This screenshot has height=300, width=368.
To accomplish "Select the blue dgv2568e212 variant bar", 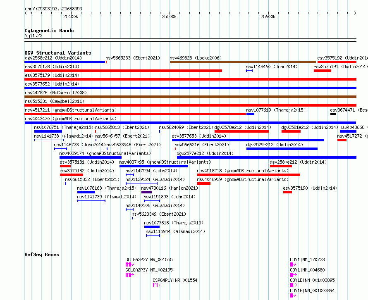I will [x=65, y=62].
